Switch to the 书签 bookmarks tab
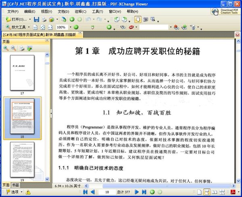Screen dimensions: 242x197 coord(15,185)
